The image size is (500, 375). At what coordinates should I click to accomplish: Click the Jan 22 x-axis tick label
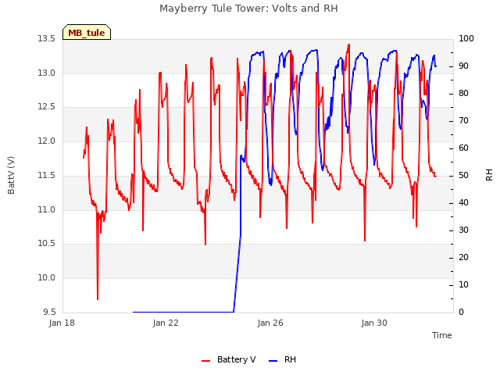pos(166,323)
